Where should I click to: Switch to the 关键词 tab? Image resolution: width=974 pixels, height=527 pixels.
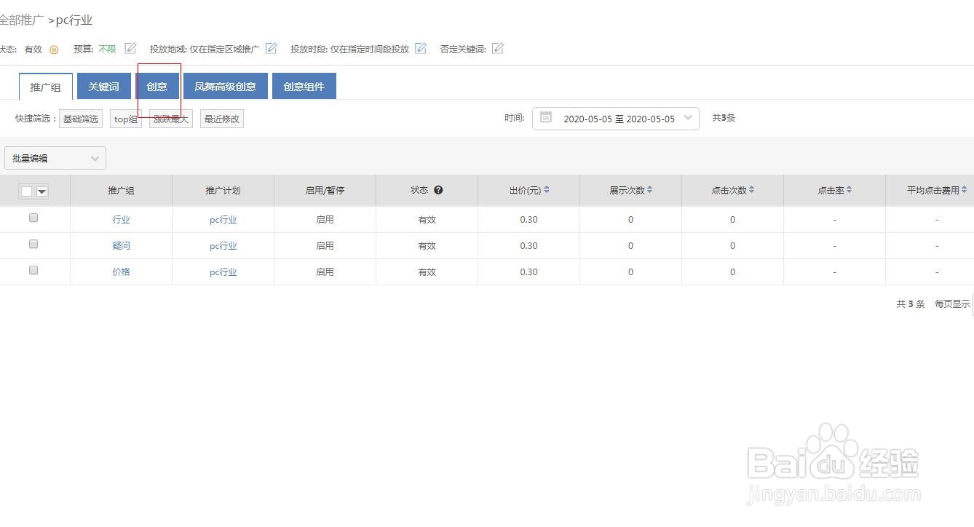click(x=103, y=86)
